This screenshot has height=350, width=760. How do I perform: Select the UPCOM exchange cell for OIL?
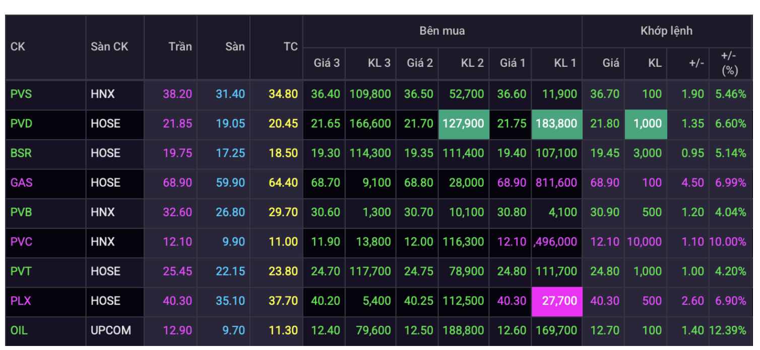click(111, 330)
